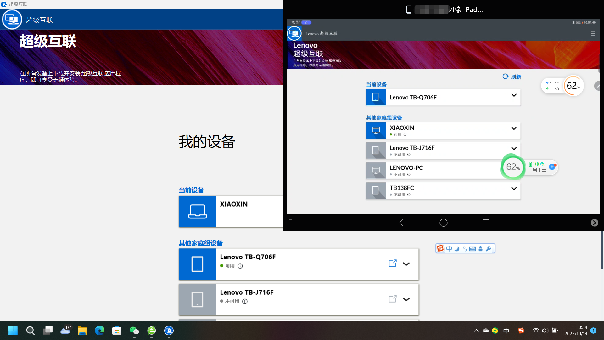Click 刷新 refresh link on tablet
604x340 pixels.
point(512,77)
